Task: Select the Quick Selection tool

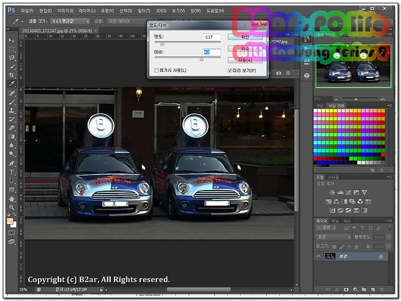Action: [x=12, y=66]
